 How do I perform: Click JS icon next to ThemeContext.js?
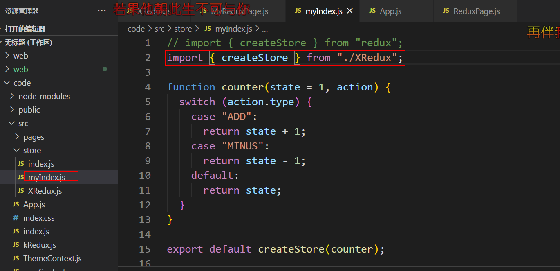16,258
